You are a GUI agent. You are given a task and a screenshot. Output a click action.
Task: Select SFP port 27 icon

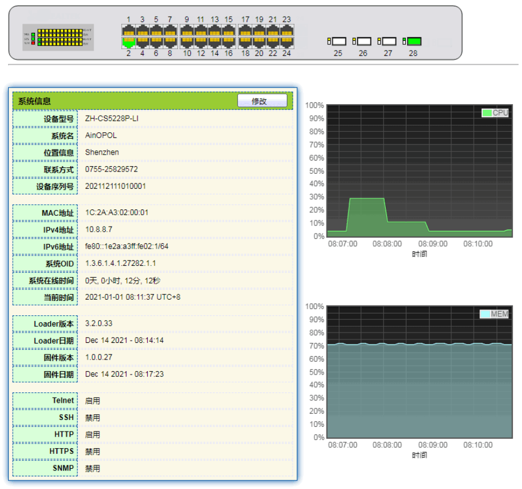click(x=389, y=41)
